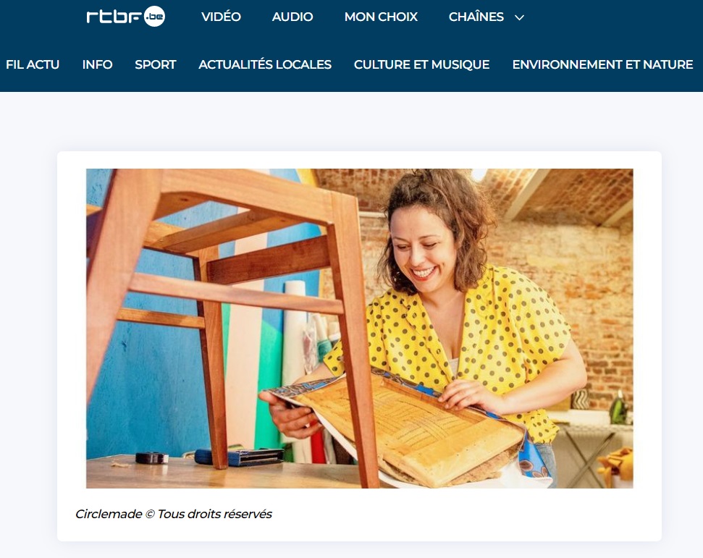Click the black tape measure on the table

click(152, 457)
